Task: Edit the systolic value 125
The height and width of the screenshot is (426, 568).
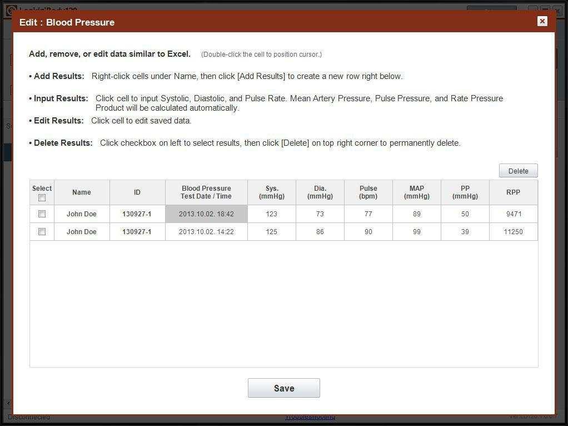Action: tap(271, 232)
